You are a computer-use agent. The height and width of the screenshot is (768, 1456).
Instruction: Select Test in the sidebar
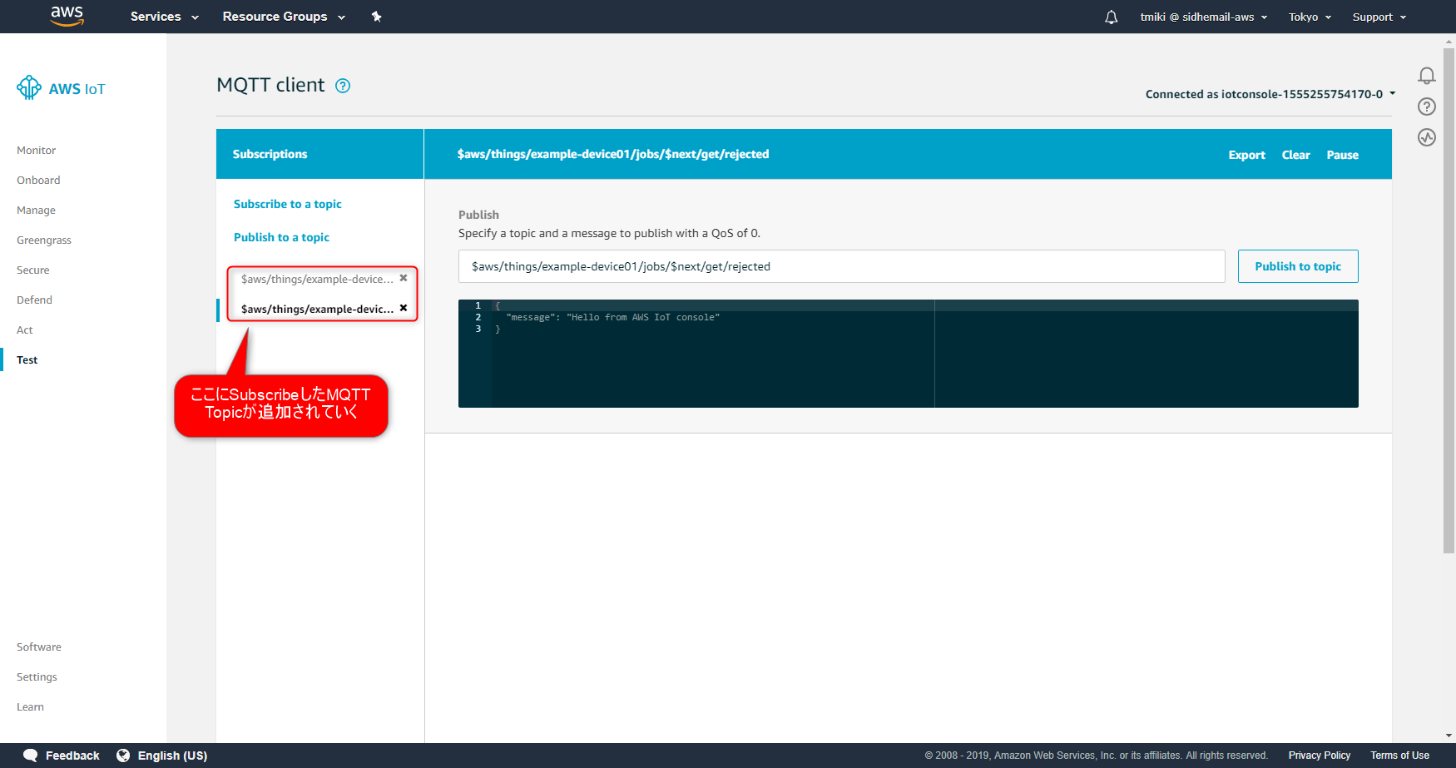(x=27, y=360)
